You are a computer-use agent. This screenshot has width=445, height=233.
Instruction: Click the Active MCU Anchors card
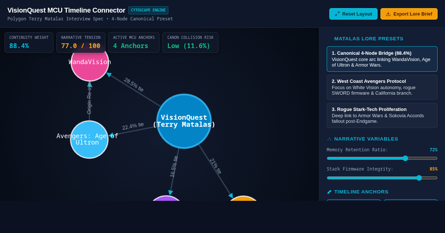pyautogui.click(x=134, y=43)
